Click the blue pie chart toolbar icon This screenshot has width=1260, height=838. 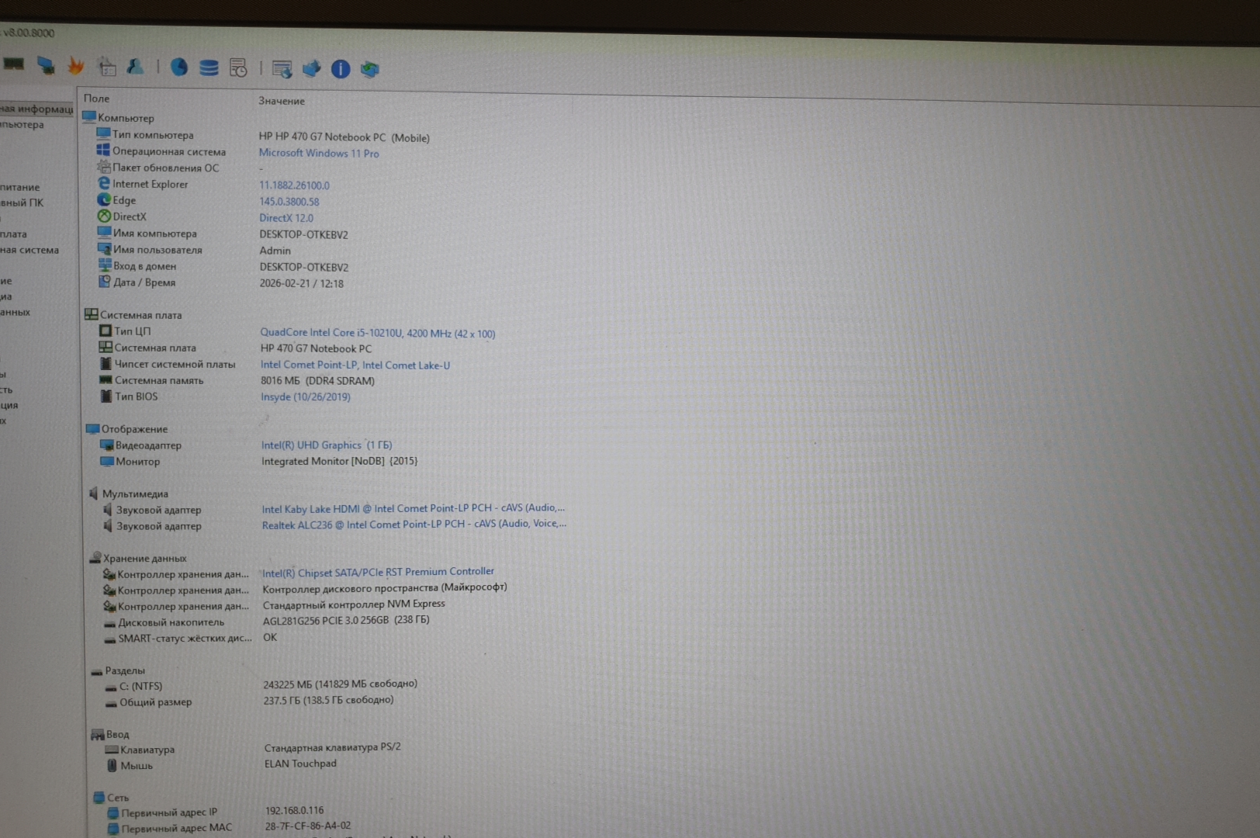pyautogui.click(x=179, y=68)
